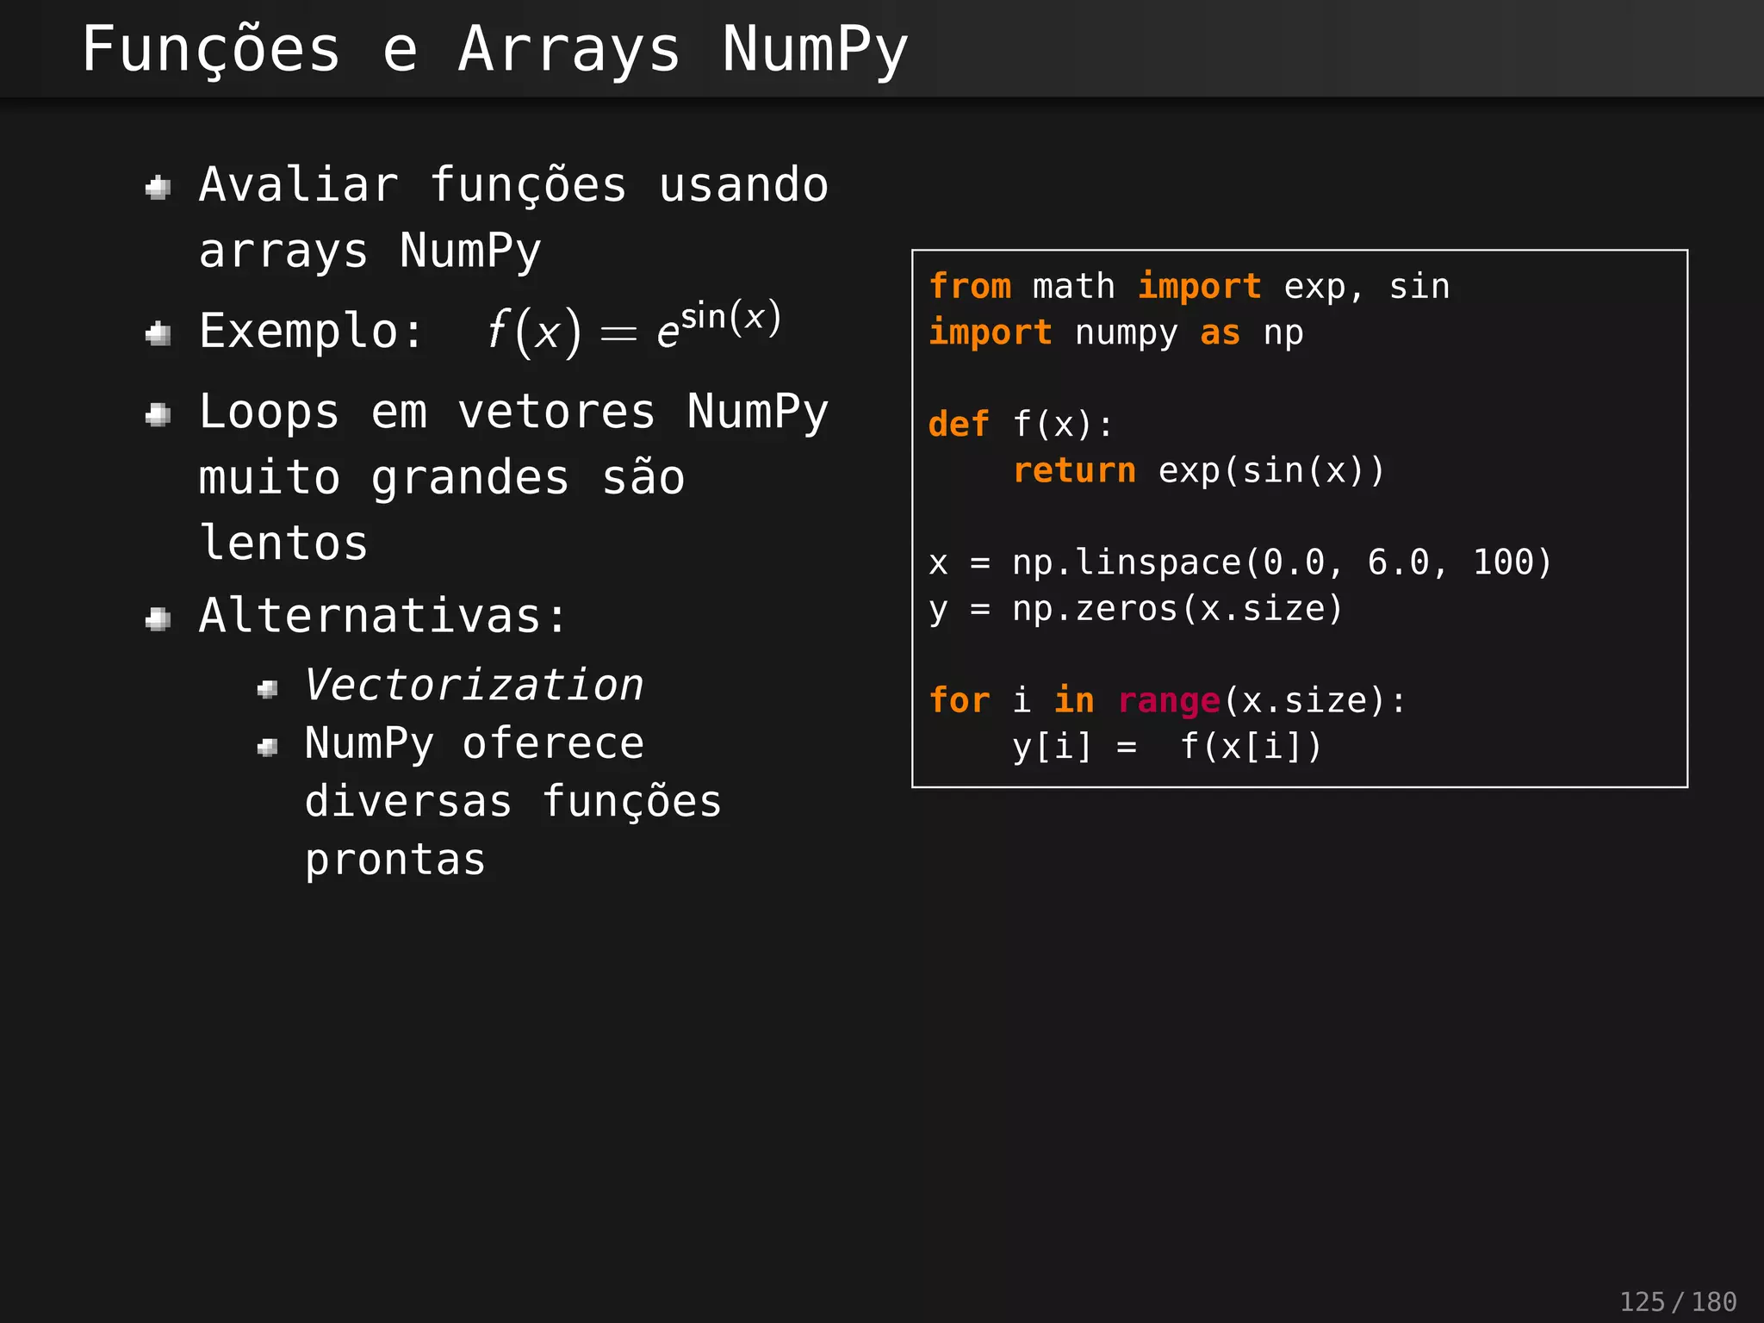
Task: Click the page counter '125 / 180'
Action: point(1678,1301)
